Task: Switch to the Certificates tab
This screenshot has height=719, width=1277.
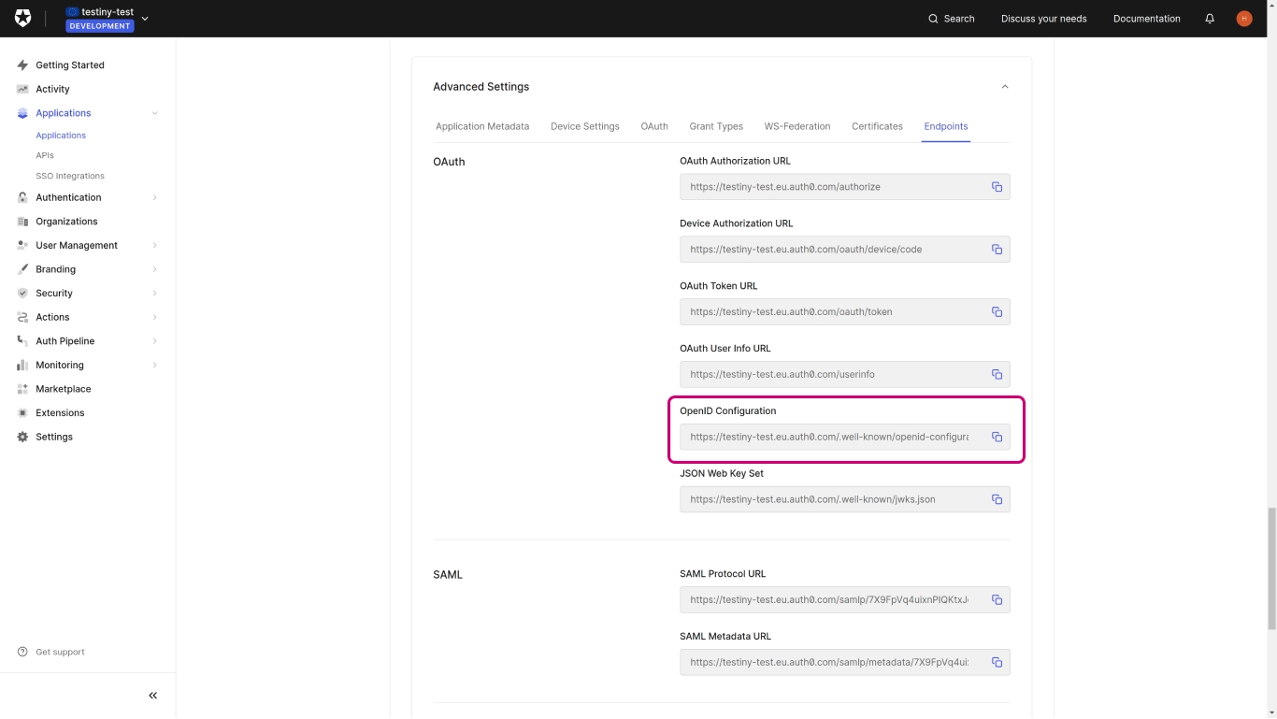Action: tap(877, 126)
